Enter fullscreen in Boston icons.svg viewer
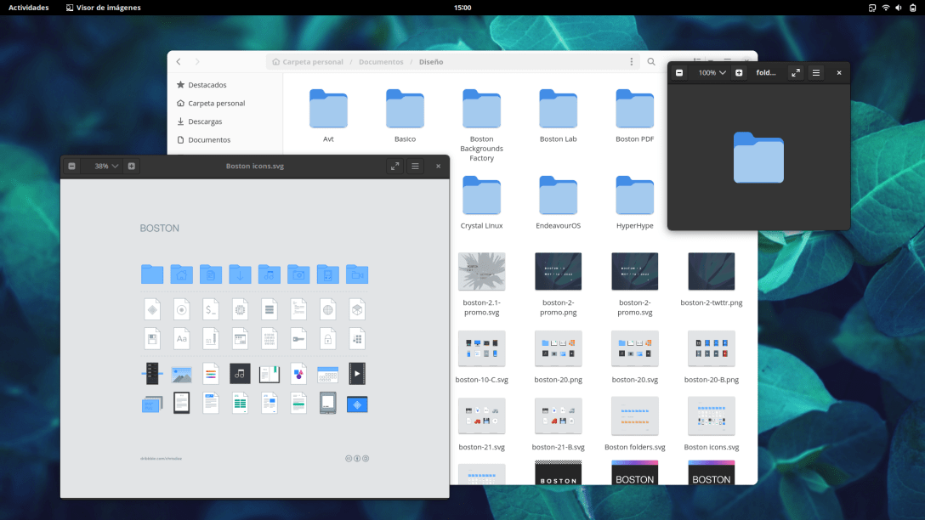 point(394,167)
